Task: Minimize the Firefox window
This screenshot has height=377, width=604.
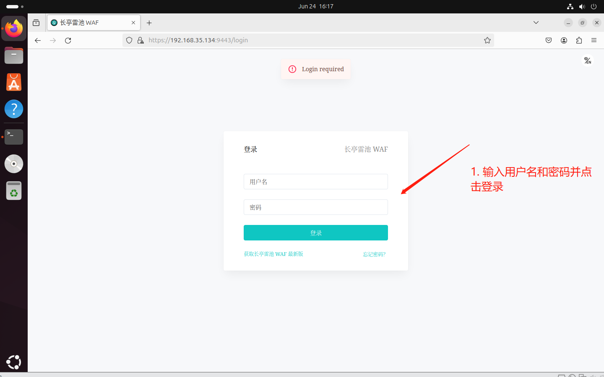Action: tap(568, 23)
